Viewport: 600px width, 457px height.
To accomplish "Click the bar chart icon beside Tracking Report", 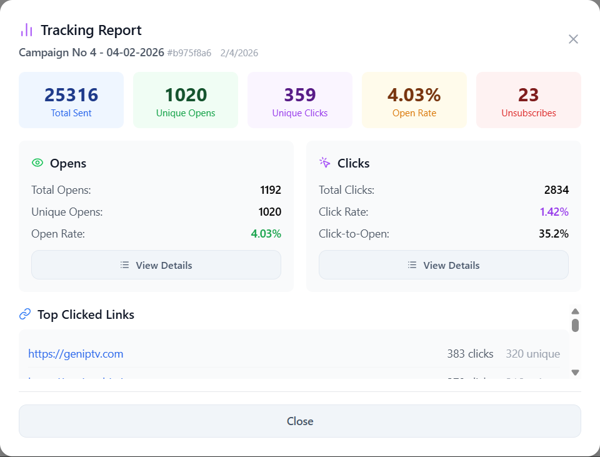I will [x=25, y=29].
